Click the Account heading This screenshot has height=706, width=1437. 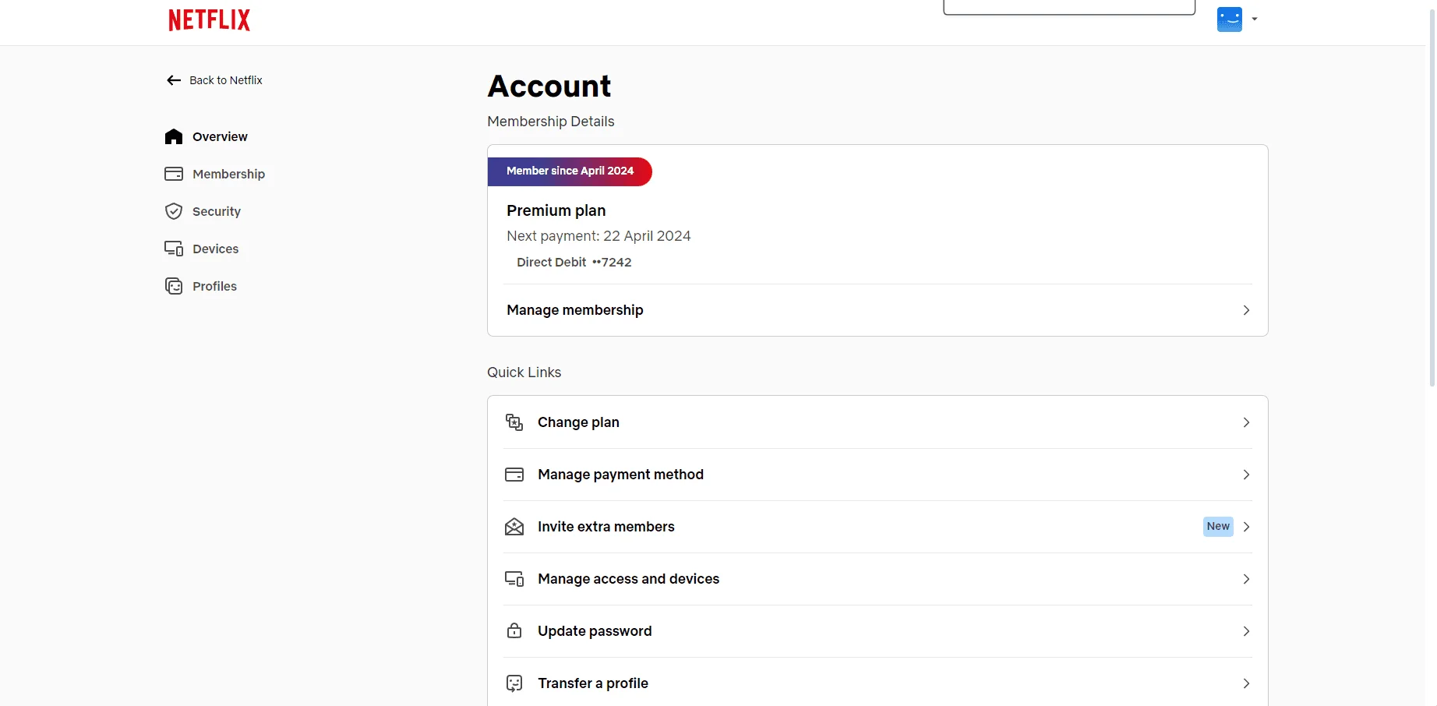(x=549, y=86)
